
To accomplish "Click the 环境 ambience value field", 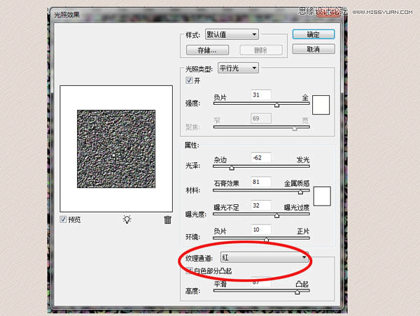I will click(260, 229).
